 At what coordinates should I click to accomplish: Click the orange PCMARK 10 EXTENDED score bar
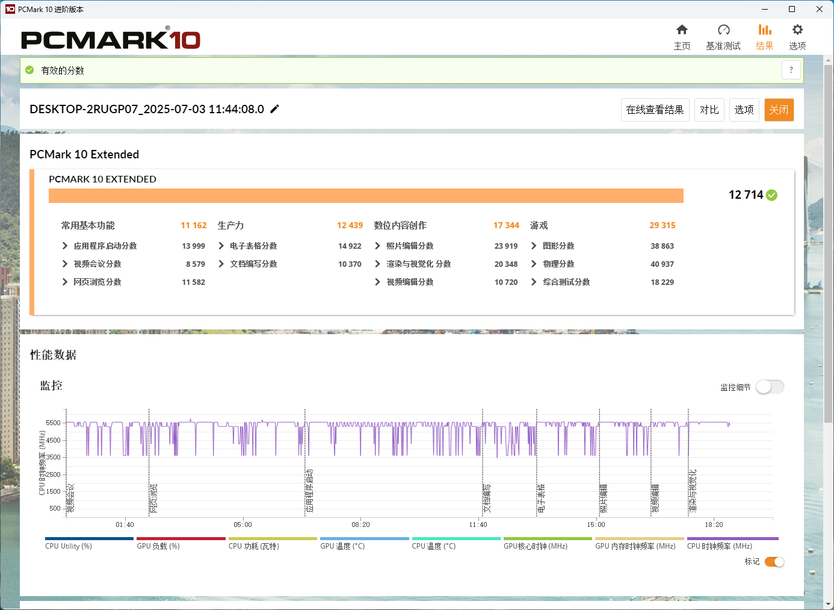[x=366, y=196]
